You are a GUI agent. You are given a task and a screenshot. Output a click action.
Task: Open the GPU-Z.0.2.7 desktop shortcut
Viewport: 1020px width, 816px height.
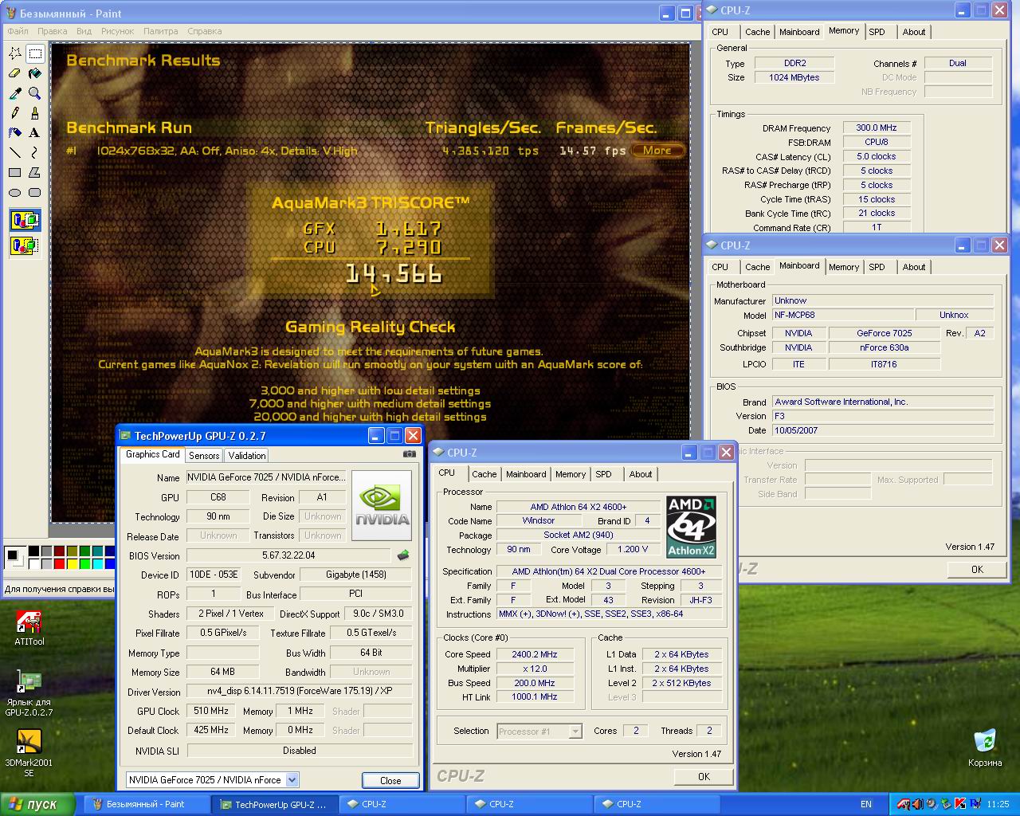coord(29,693)
